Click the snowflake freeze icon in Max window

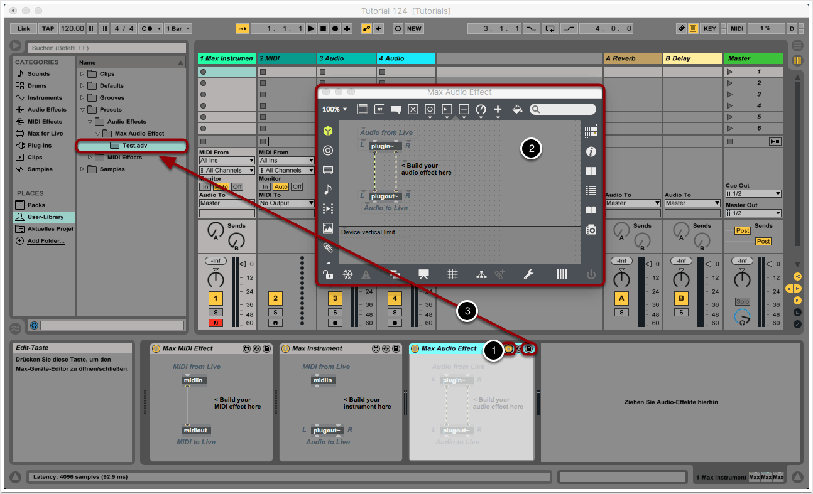347,274
